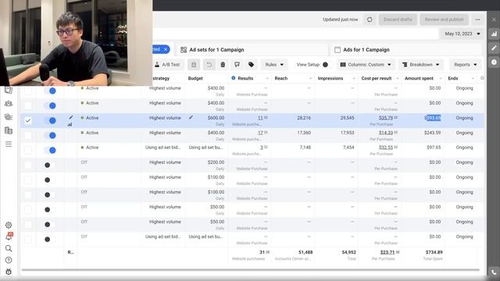Open the help question mark icon
500x281 pixels.
(9, 260)
